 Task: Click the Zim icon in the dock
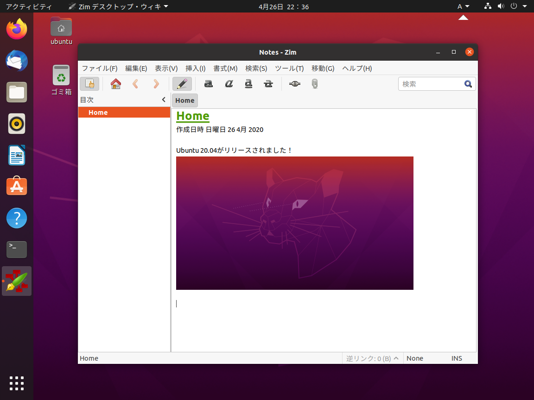(17, 281)
